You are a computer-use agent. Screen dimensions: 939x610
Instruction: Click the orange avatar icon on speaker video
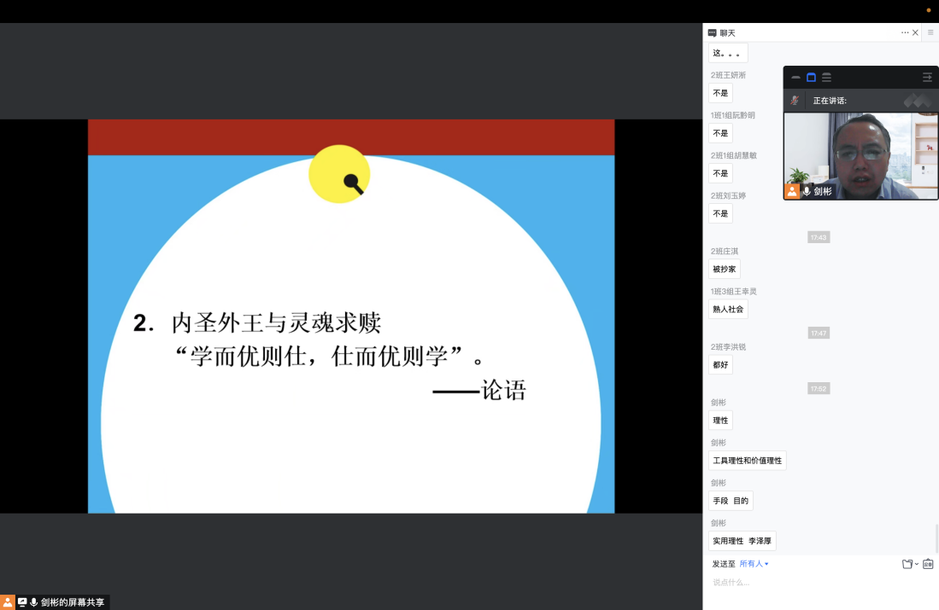pos(792,191)
